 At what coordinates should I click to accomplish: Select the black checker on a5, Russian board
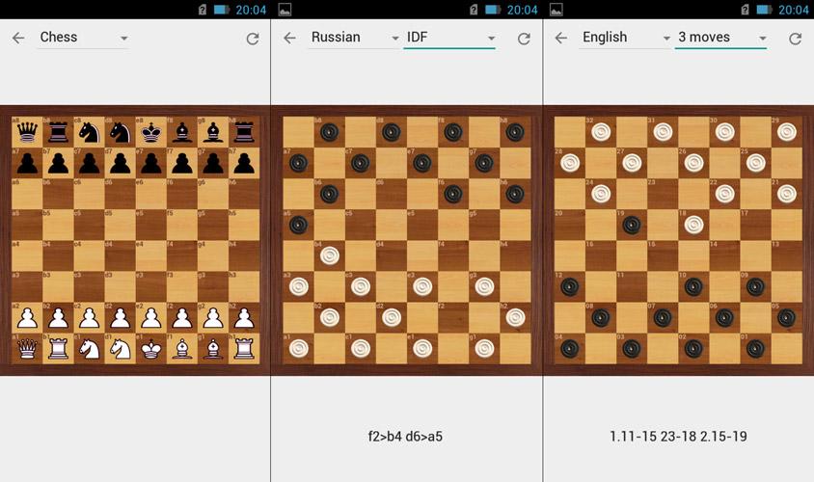coord(299,225)
